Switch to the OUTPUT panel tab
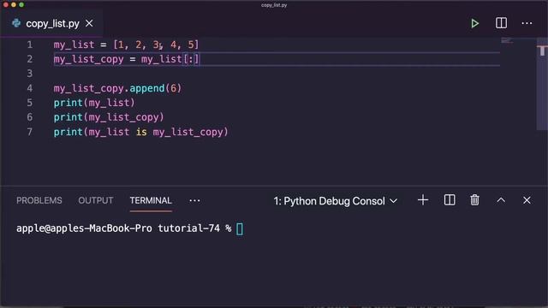This screenshot has height=308, width=548. point(96,200)
